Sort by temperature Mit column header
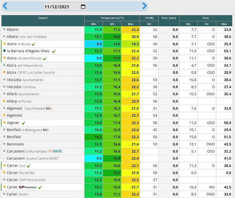Screen dimensions: 235x198 pyautogui.click(x=112, y=24)
